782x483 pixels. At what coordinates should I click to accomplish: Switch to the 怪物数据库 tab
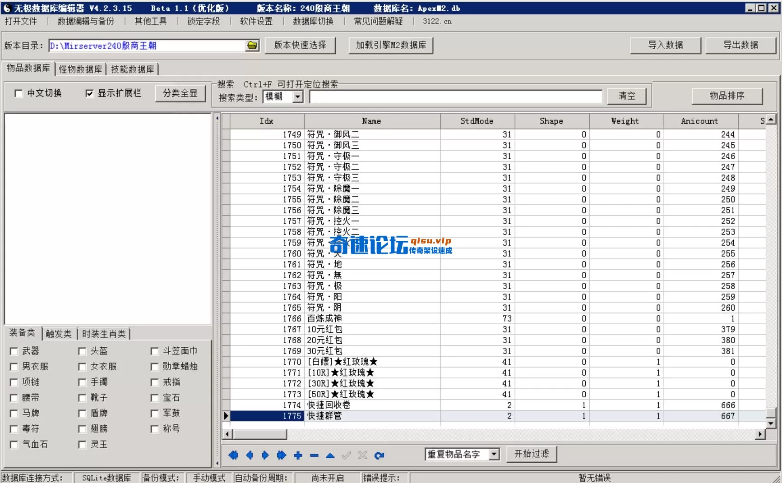(x=80, y=69)
